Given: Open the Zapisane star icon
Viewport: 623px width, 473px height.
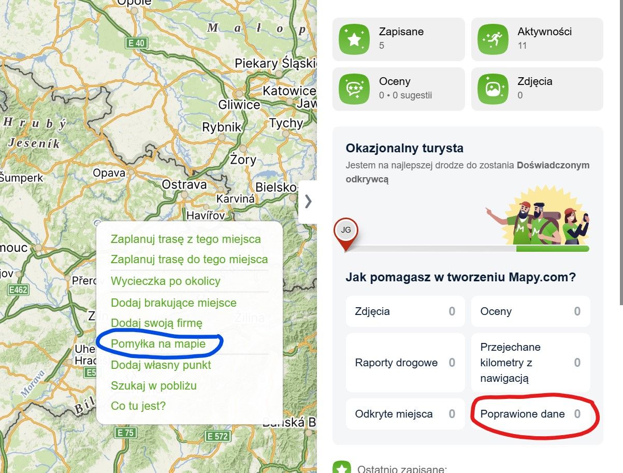Looking at the screenshot, I should click(354, 39).
